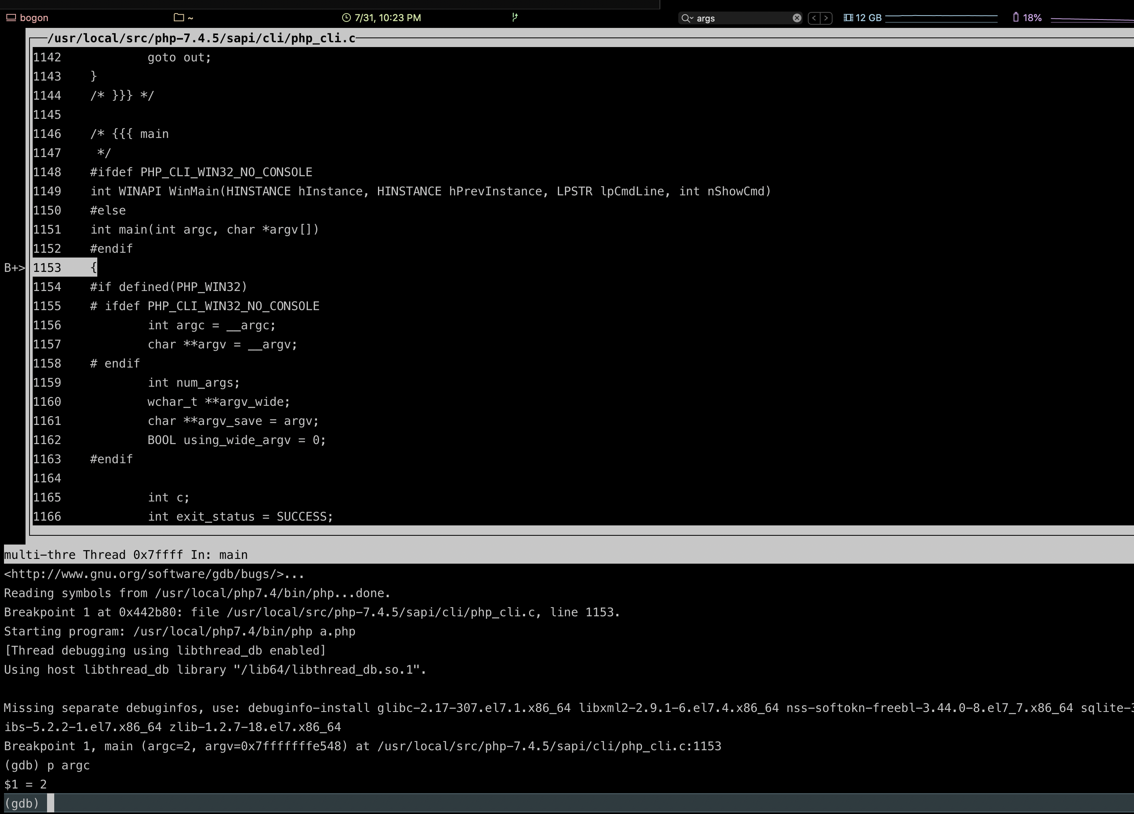
Task: Click 'BOOL using_wide_argv = 0;' line
Action: pos(236,440)
